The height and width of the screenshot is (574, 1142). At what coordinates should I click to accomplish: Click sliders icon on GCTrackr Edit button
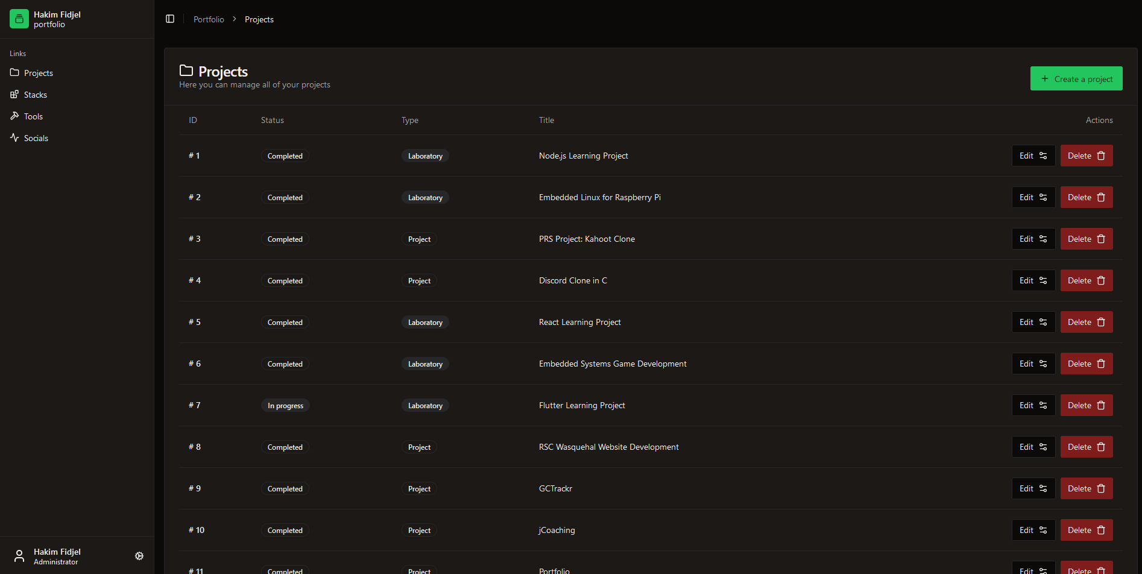point(1043,488)
